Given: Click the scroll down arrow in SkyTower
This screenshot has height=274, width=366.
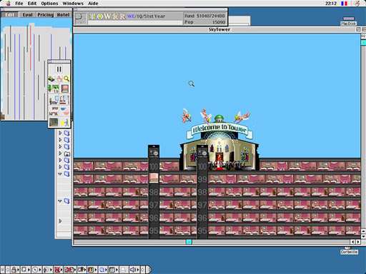Looking at the screenshot, I should click(363, 236).
